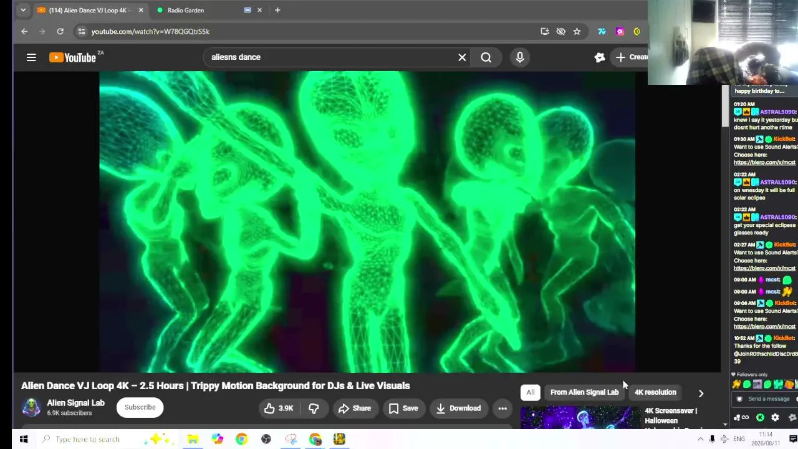Open the ENG language indicator

click(x=738, y=439)
